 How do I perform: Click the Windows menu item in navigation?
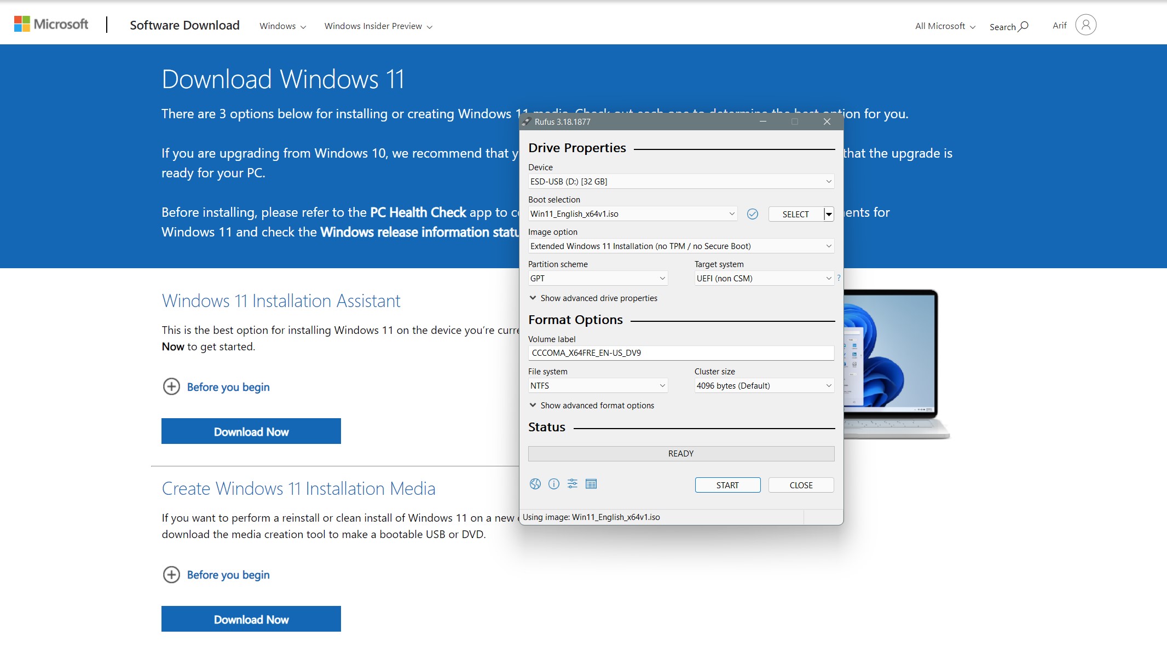pyautogui.click(x=278, y=26)
